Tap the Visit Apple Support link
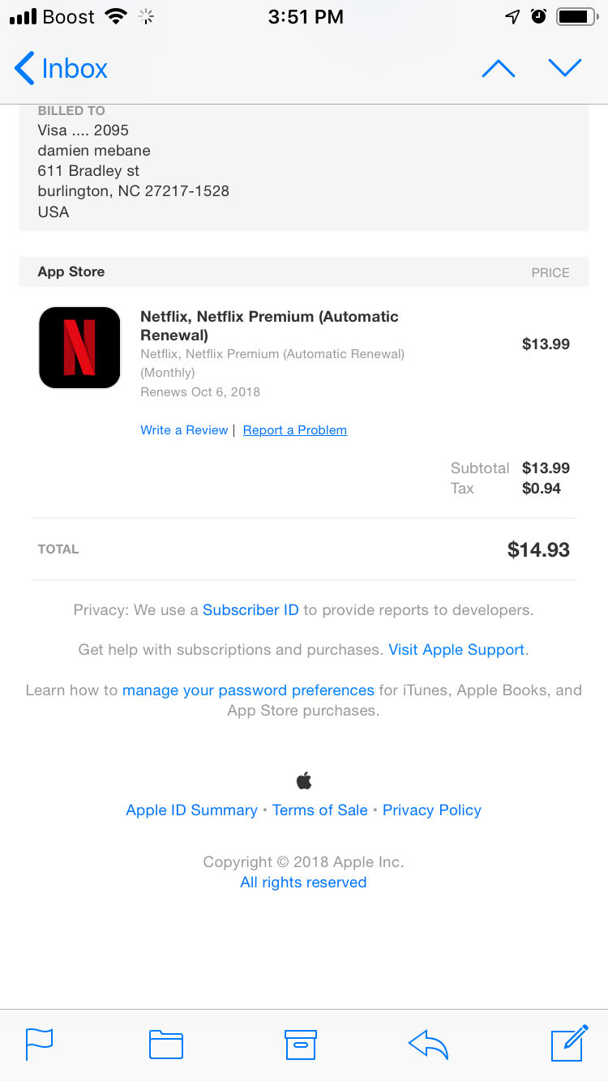The height and width of the screenshot is (1081, 608). click(456, 650)
